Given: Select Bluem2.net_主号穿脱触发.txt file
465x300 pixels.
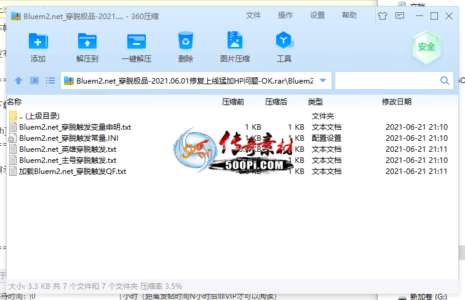Looking at the screenshot, I should coord(232,160).
